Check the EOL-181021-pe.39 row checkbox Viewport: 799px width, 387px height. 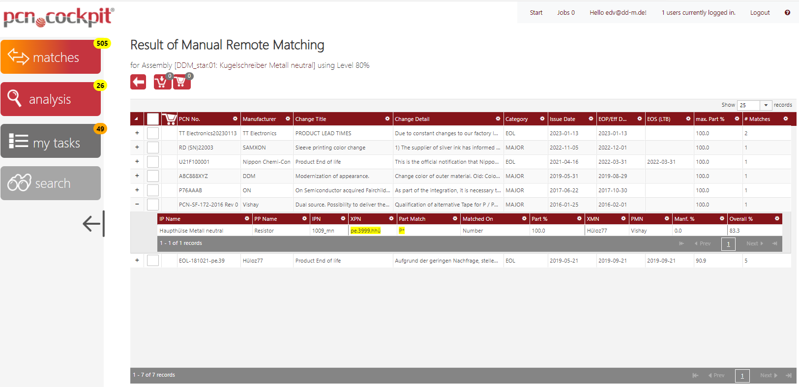click(153, 261)
